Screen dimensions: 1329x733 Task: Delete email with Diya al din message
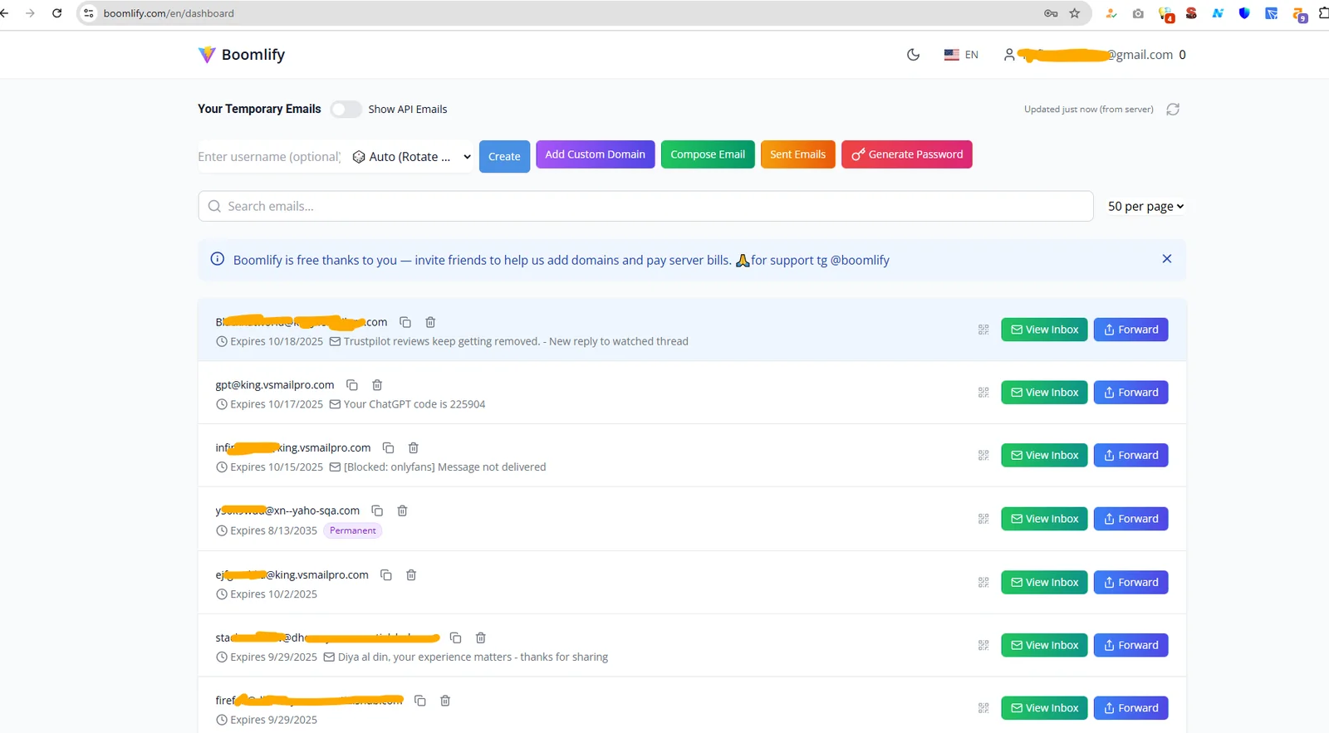click(x=481, y=638)
